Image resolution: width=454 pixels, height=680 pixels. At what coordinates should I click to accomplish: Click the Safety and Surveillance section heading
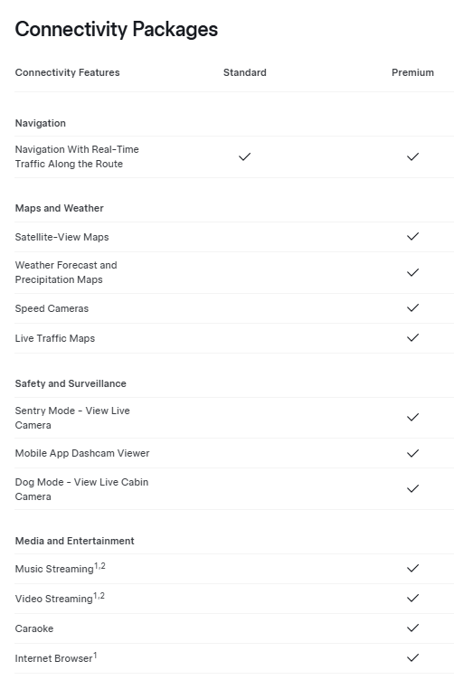[71, 383]
